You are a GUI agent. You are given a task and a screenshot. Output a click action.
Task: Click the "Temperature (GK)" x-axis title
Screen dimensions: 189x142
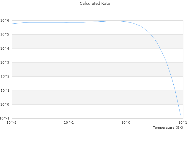pos(168,128)
